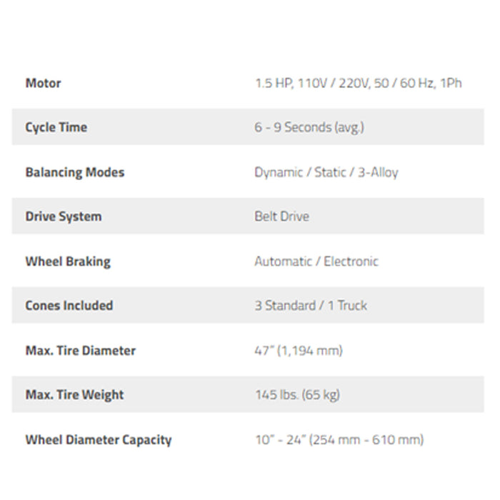Click the Max. Tire Weight label

pyautogui.click(x=74, y=394)
